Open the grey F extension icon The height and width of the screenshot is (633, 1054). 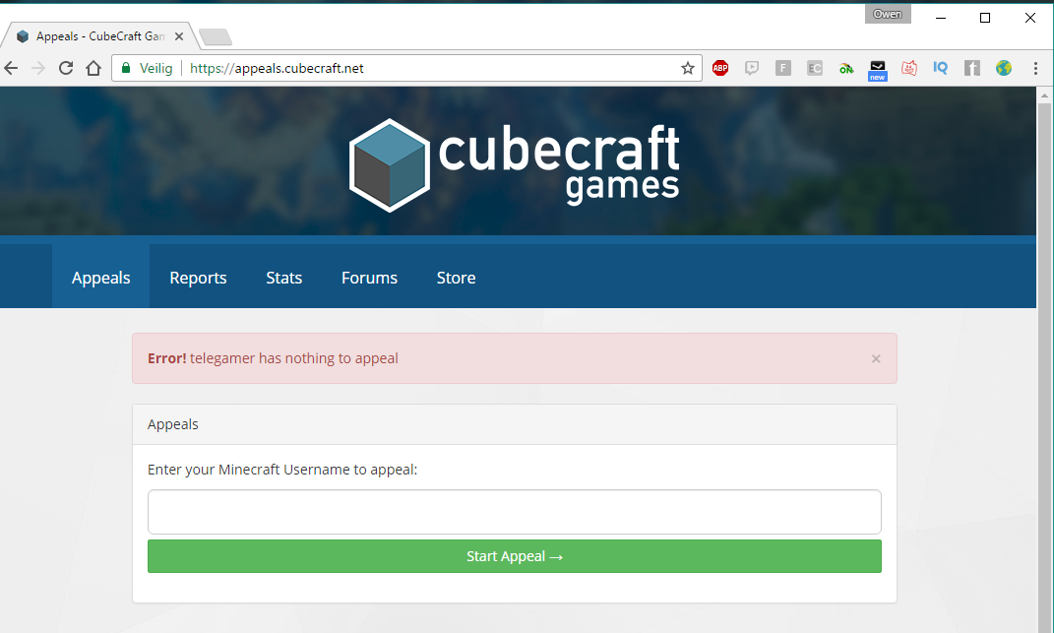click(x=783, y=68)
